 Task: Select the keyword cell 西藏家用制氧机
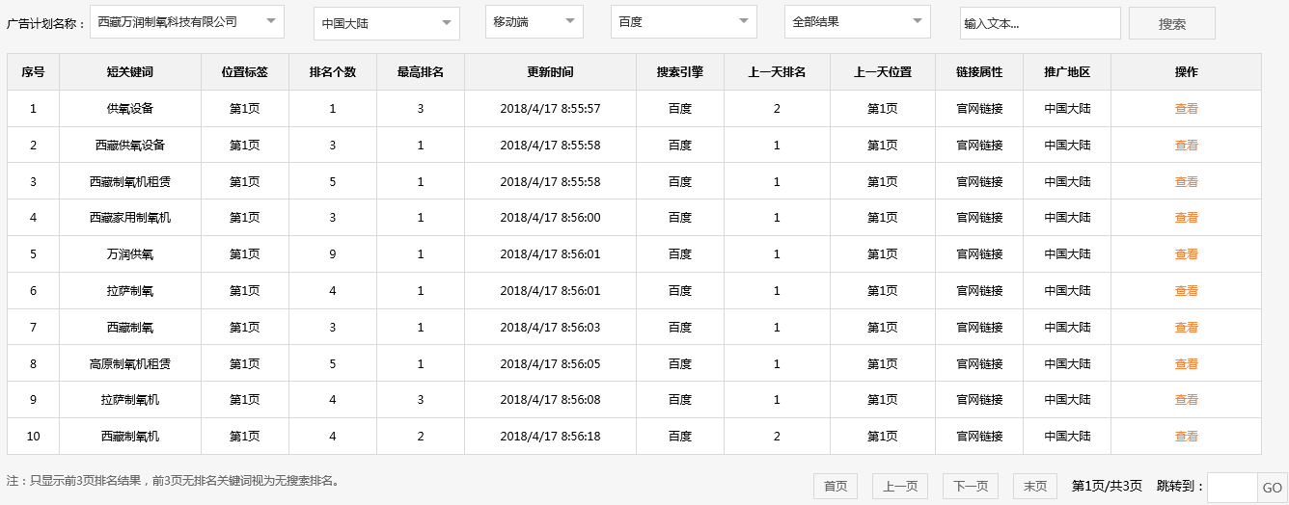pos(130,218)
